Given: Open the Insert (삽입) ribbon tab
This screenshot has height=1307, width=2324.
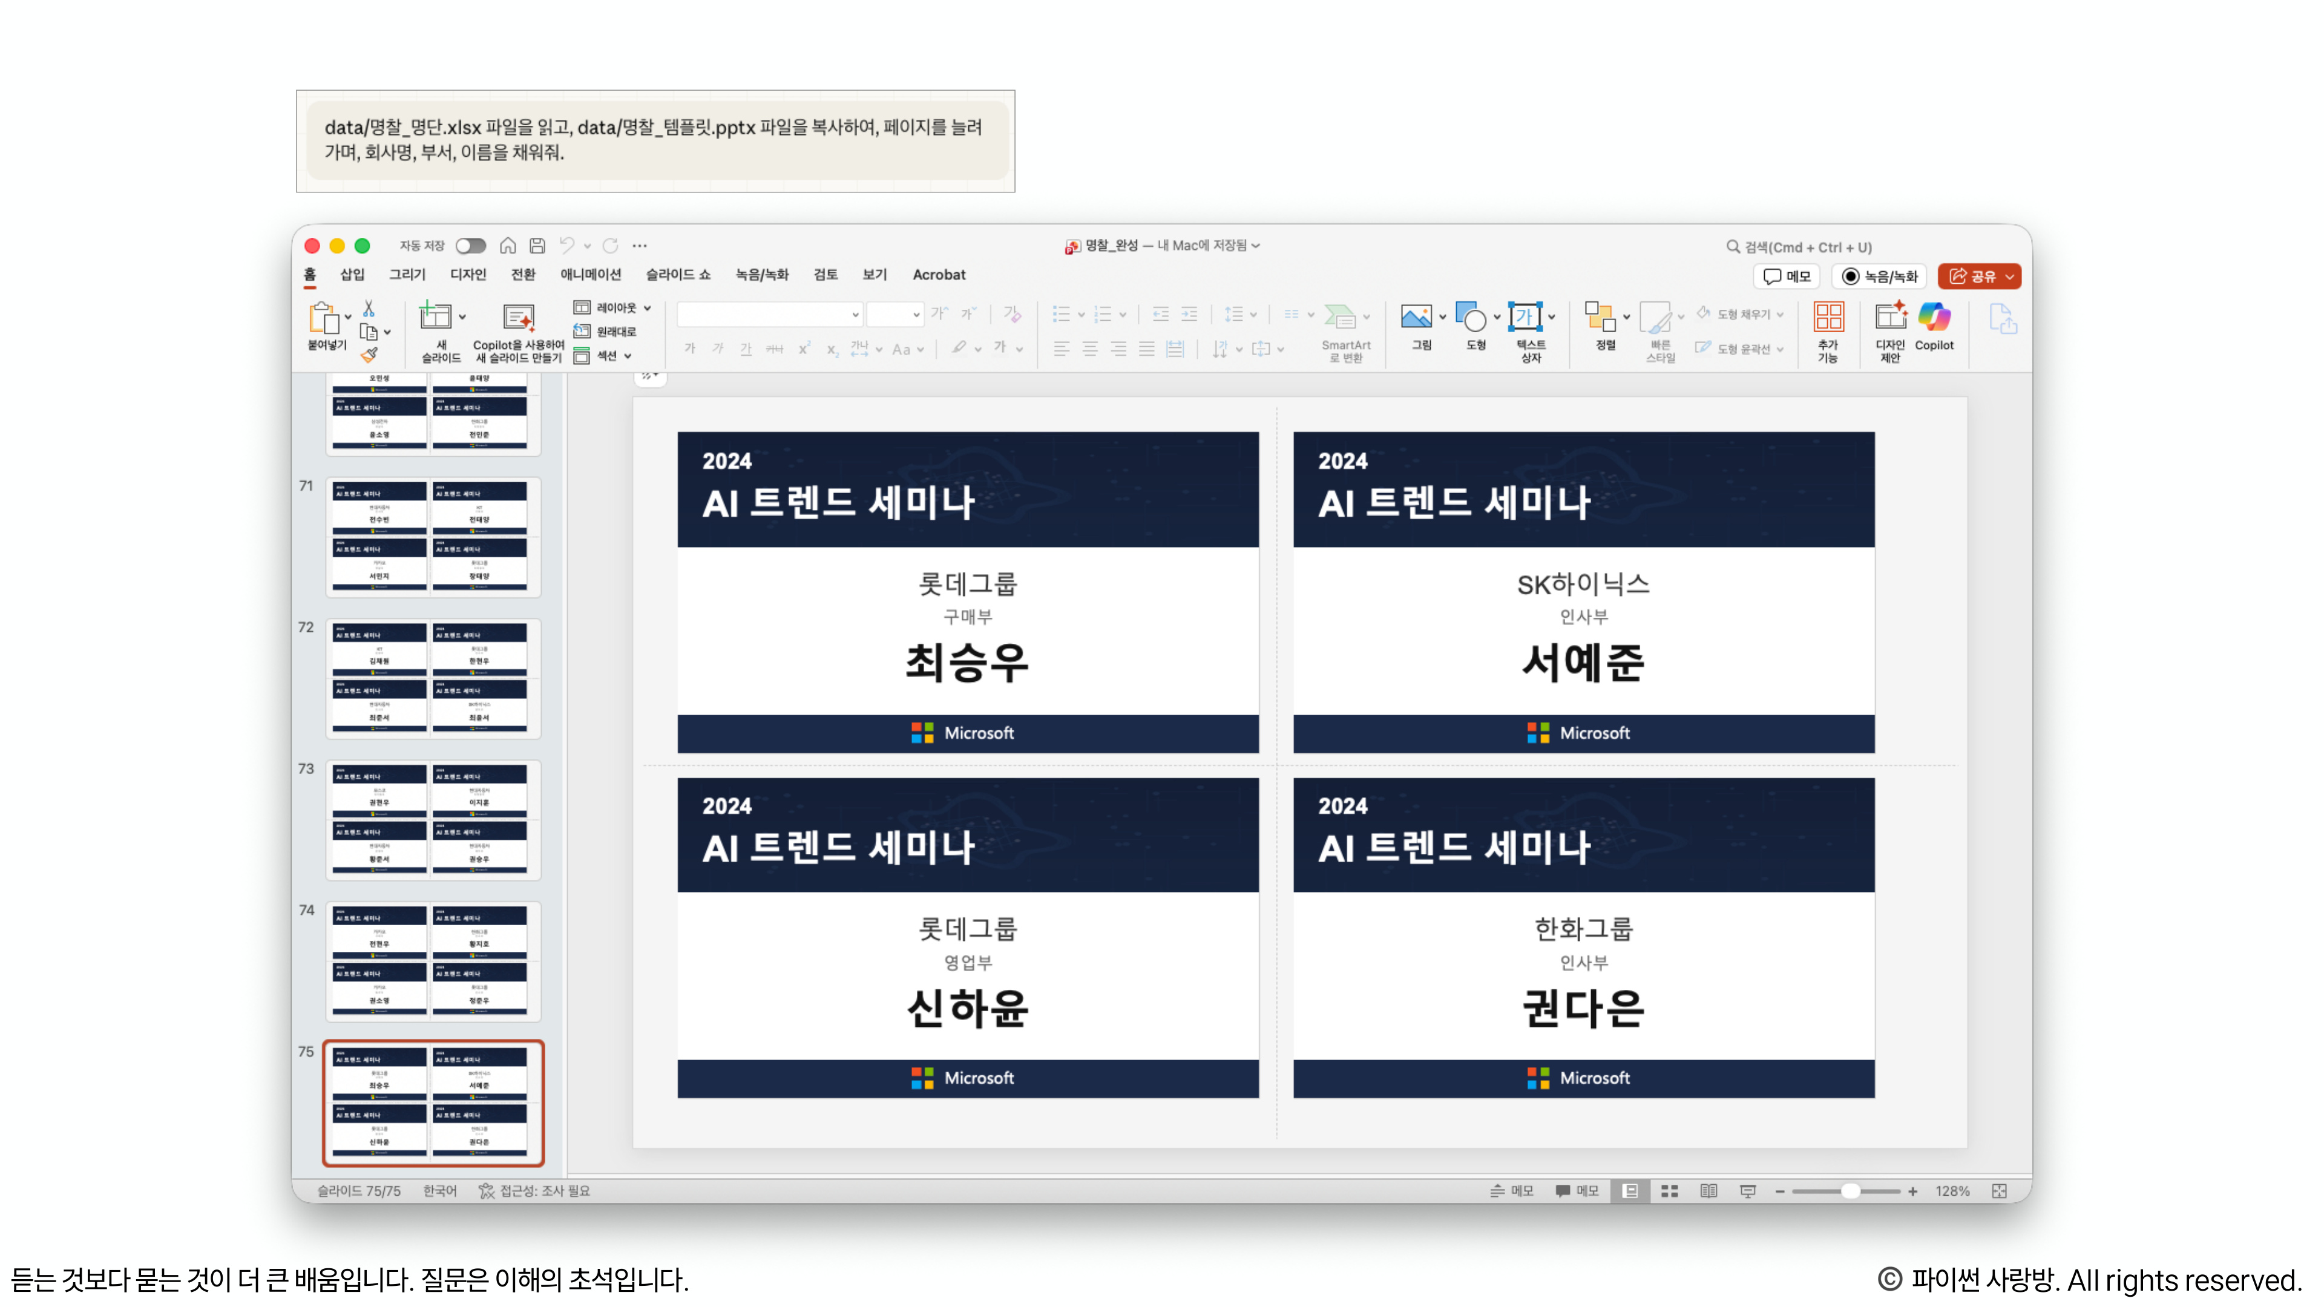Looking at the screenshot, I should (352, 274).
